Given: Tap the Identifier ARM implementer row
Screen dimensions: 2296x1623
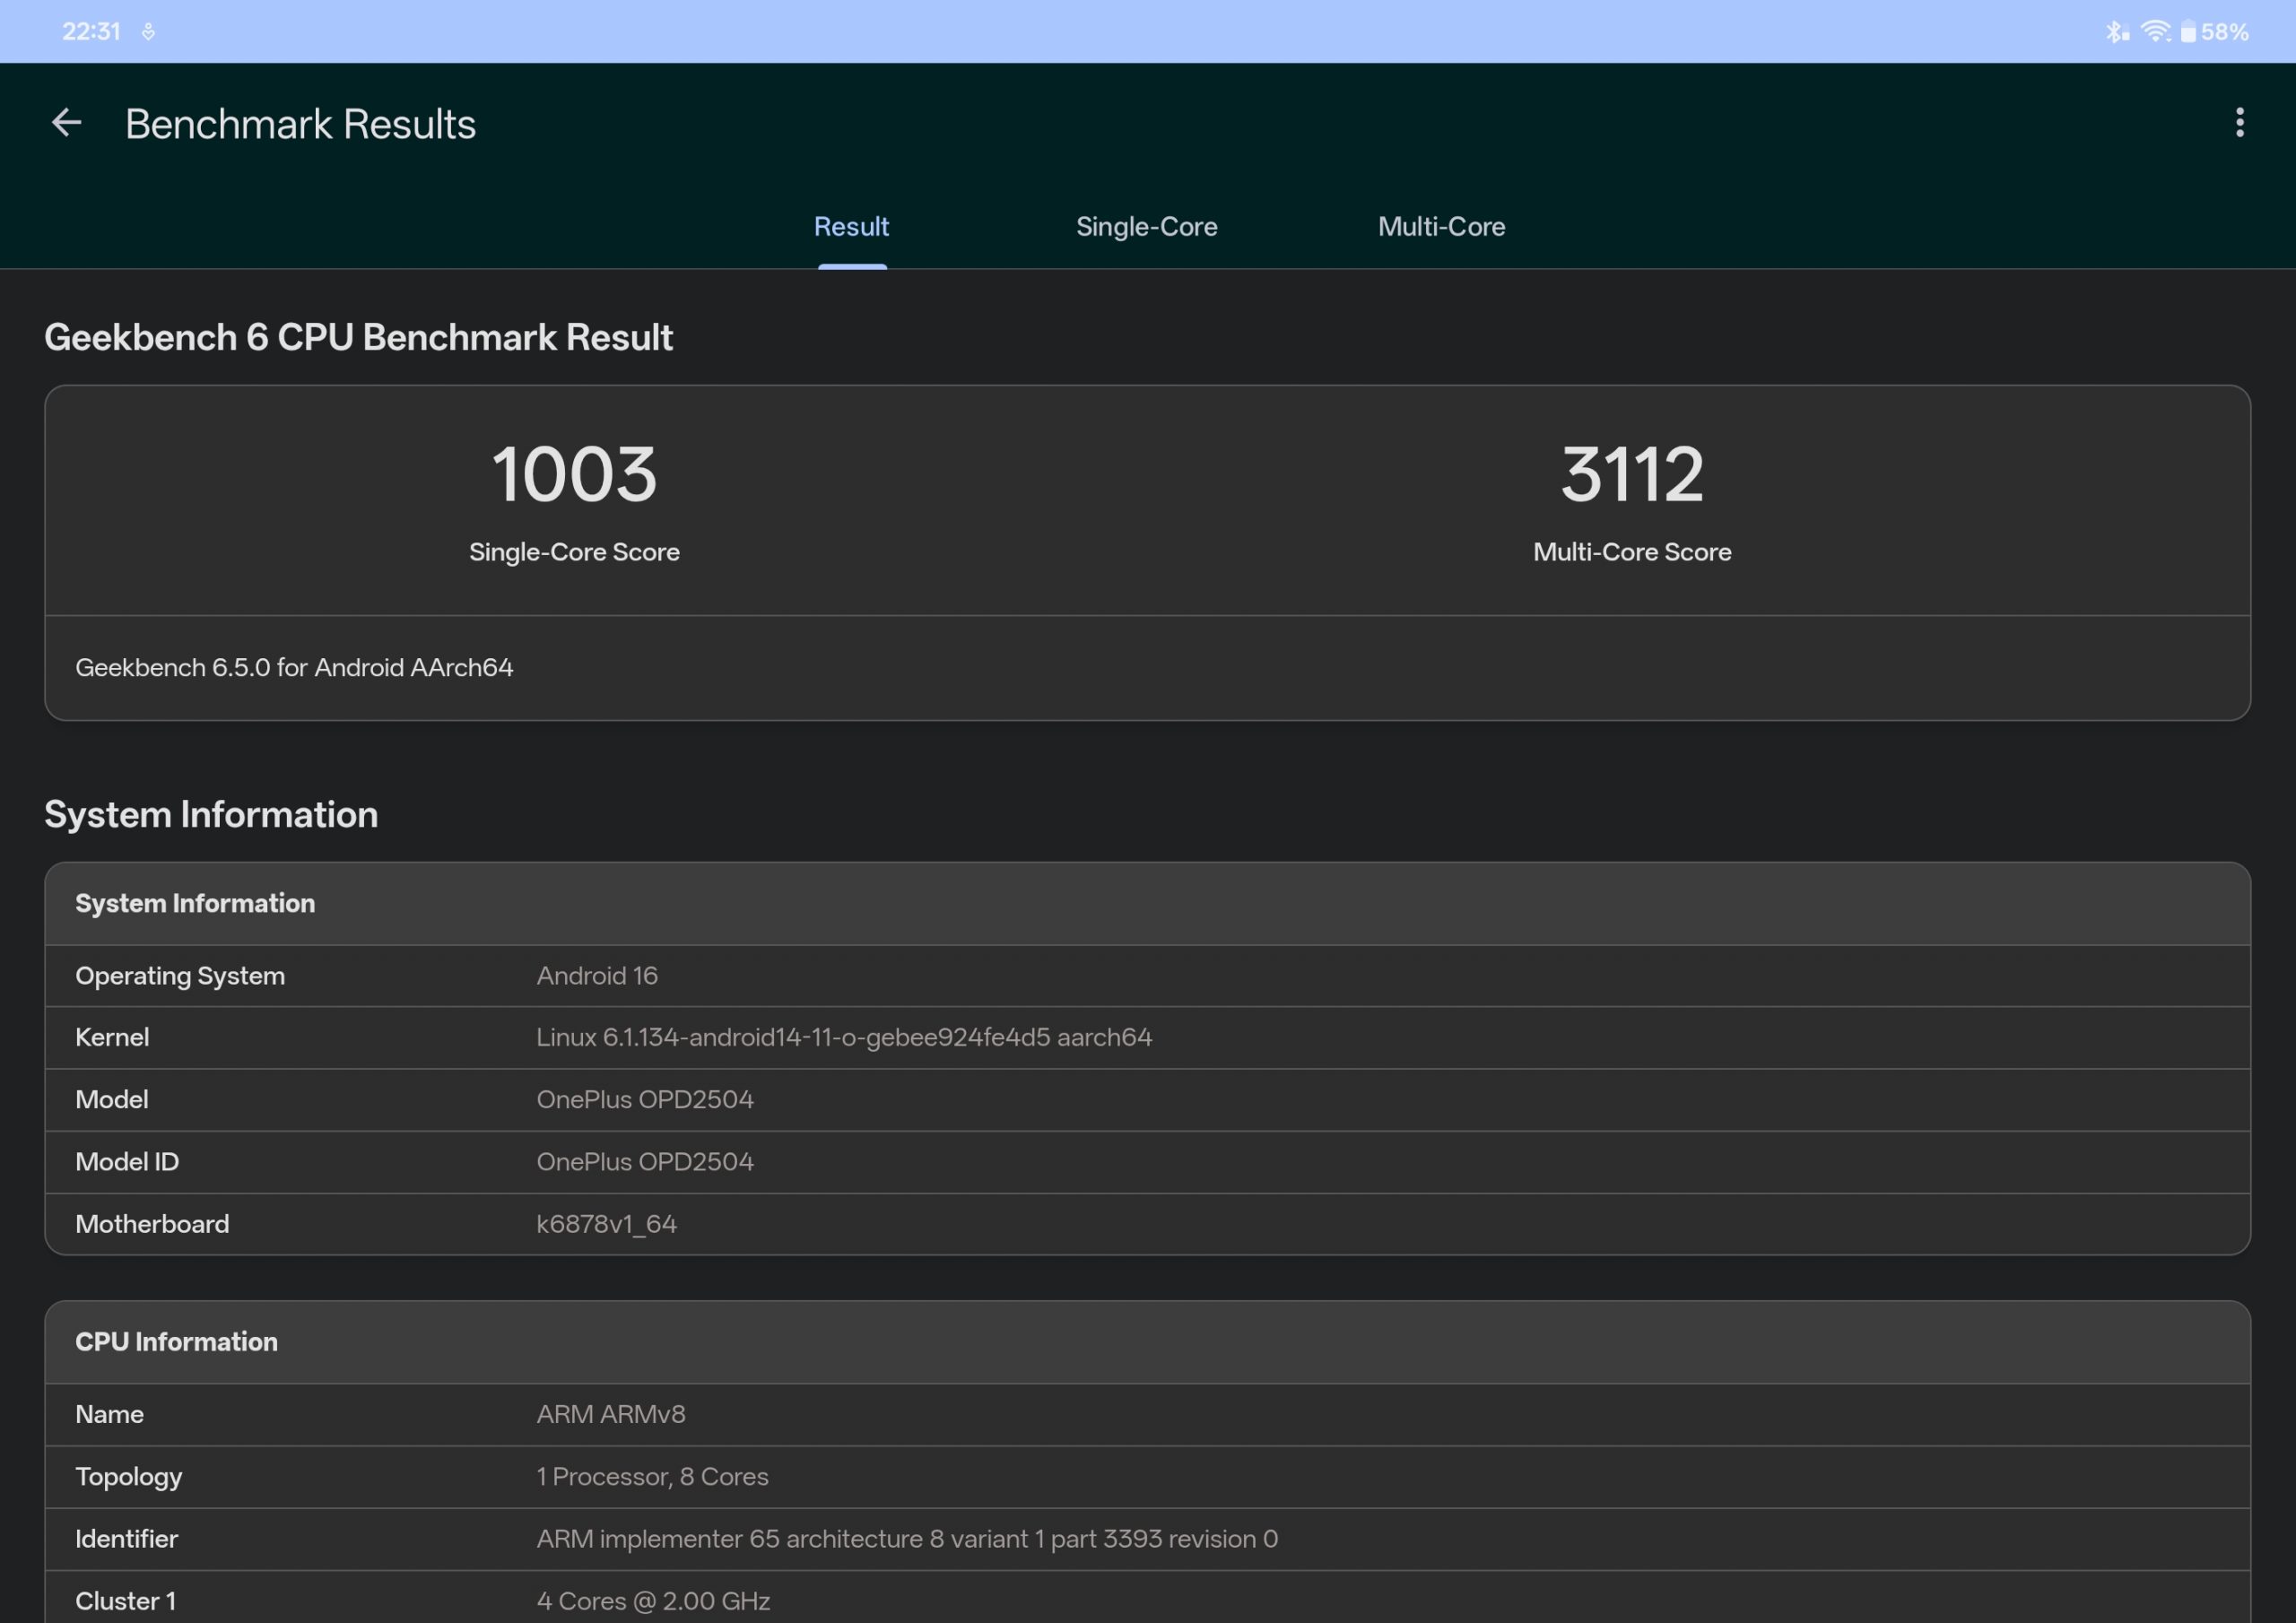Looking at the screenshot, I should click(x=906, y=1539).
